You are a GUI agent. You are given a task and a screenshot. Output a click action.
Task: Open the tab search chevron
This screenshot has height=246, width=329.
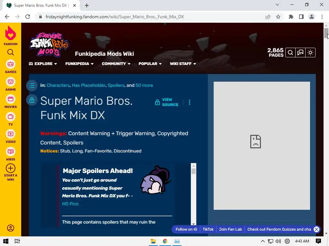(x=277, y=4)
